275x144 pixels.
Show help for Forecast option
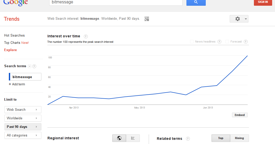(246, 42)
